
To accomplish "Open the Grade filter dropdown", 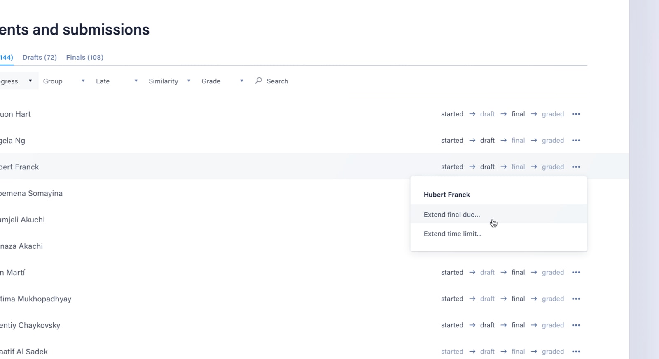I will 222,81.
